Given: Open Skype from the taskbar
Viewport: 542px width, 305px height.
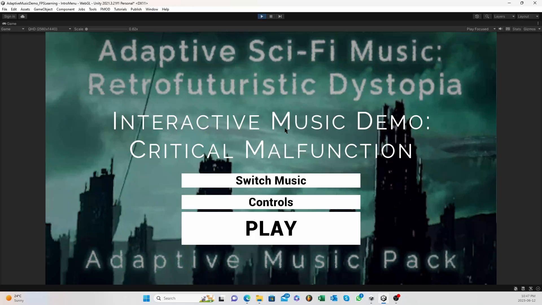Looking at the screenshot, I should 346,298.
